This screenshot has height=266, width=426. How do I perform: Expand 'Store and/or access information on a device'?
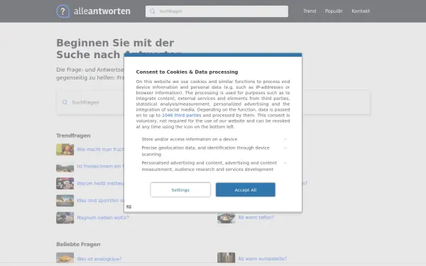click(285, 139)
